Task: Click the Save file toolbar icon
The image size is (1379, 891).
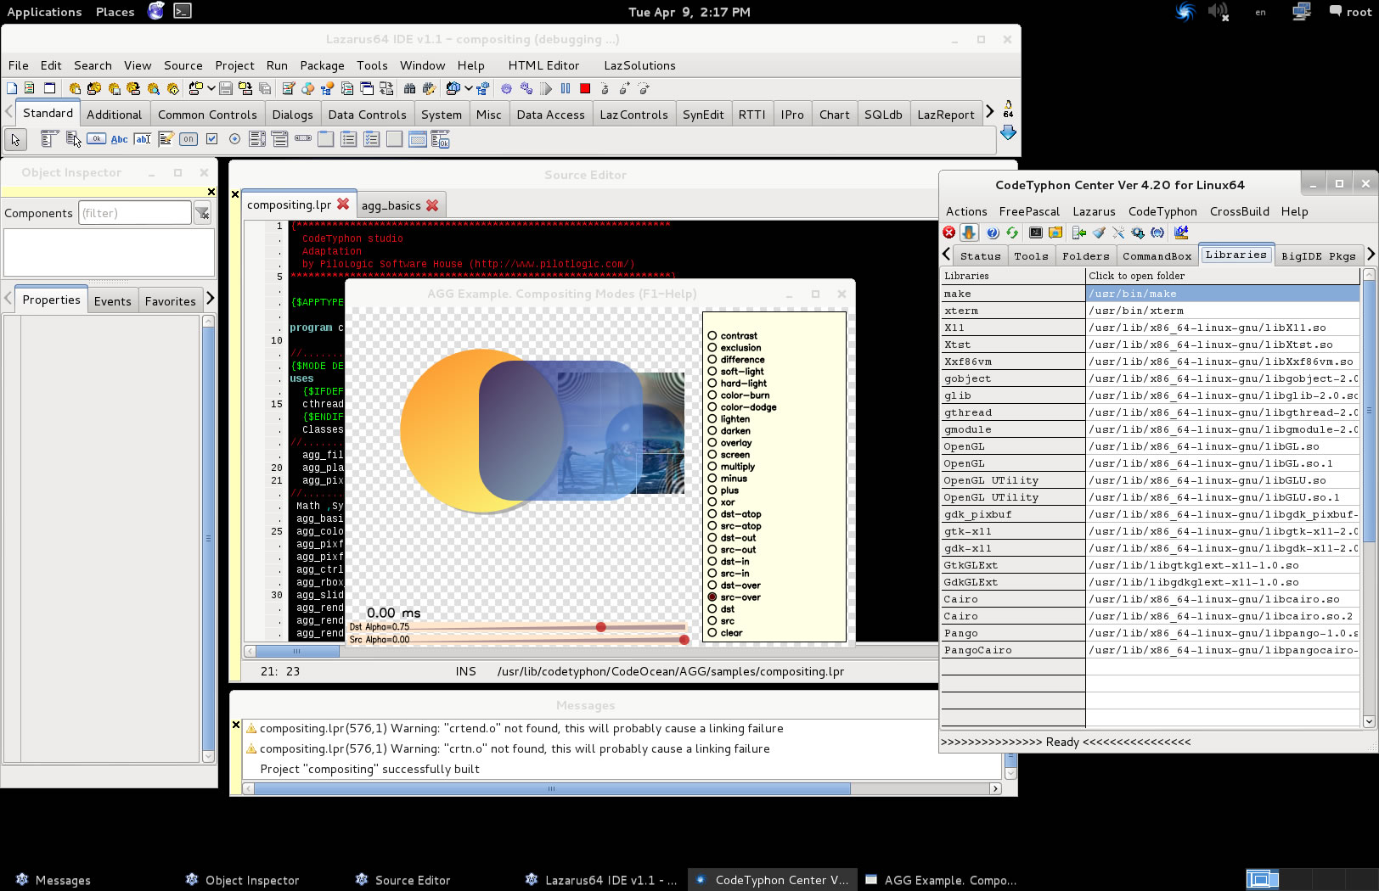Action: 226,88
